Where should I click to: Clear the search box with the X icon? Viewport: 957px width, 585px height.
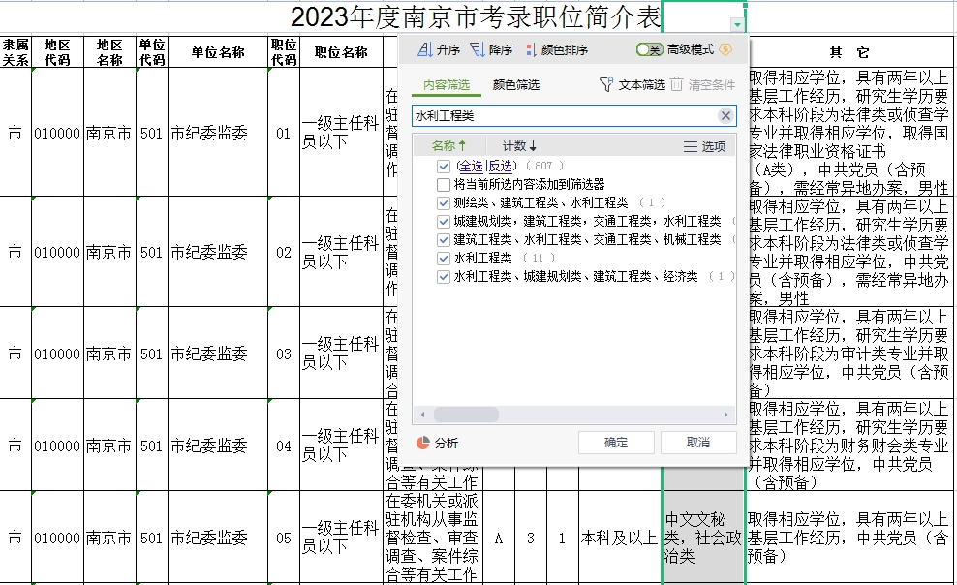click(725, 116)
